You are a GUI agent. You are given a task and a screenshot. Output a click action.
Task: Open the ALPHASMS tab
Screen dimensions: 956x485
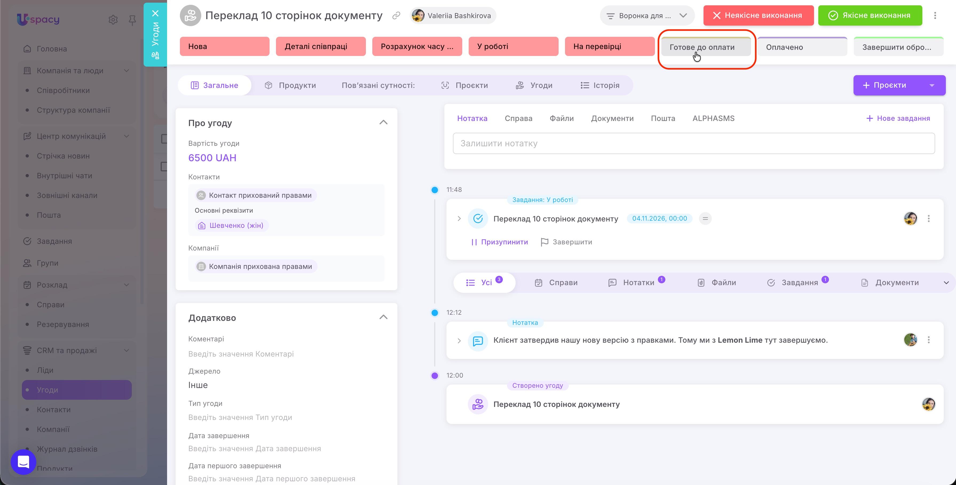pos(713,119)
